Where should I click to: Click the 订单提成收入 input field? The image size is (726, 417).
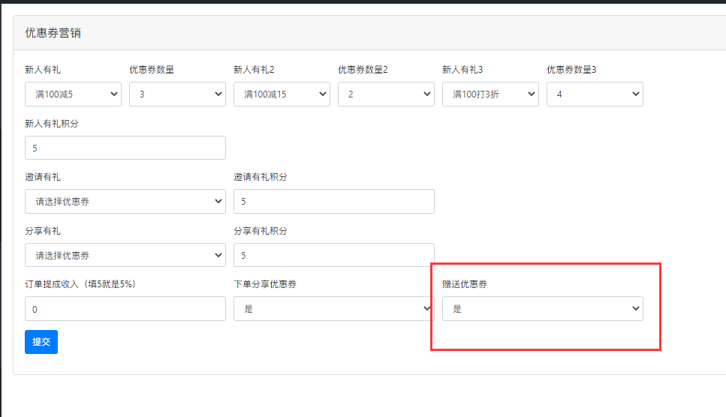click(125, 309)
